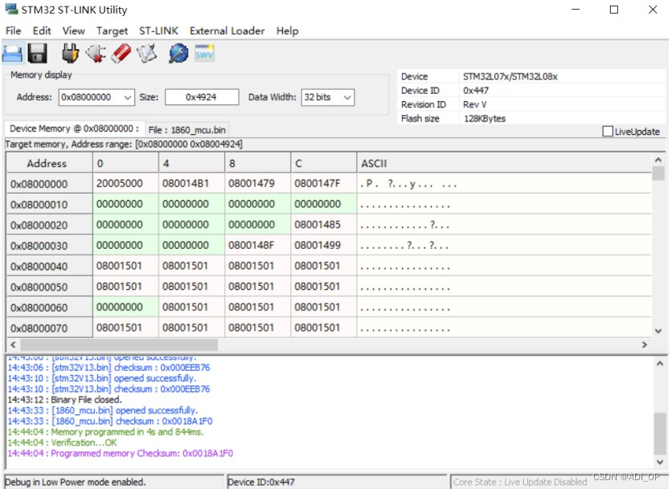Open the Edit menu
This screenshot has height=489, width=672.
(42, 31)
